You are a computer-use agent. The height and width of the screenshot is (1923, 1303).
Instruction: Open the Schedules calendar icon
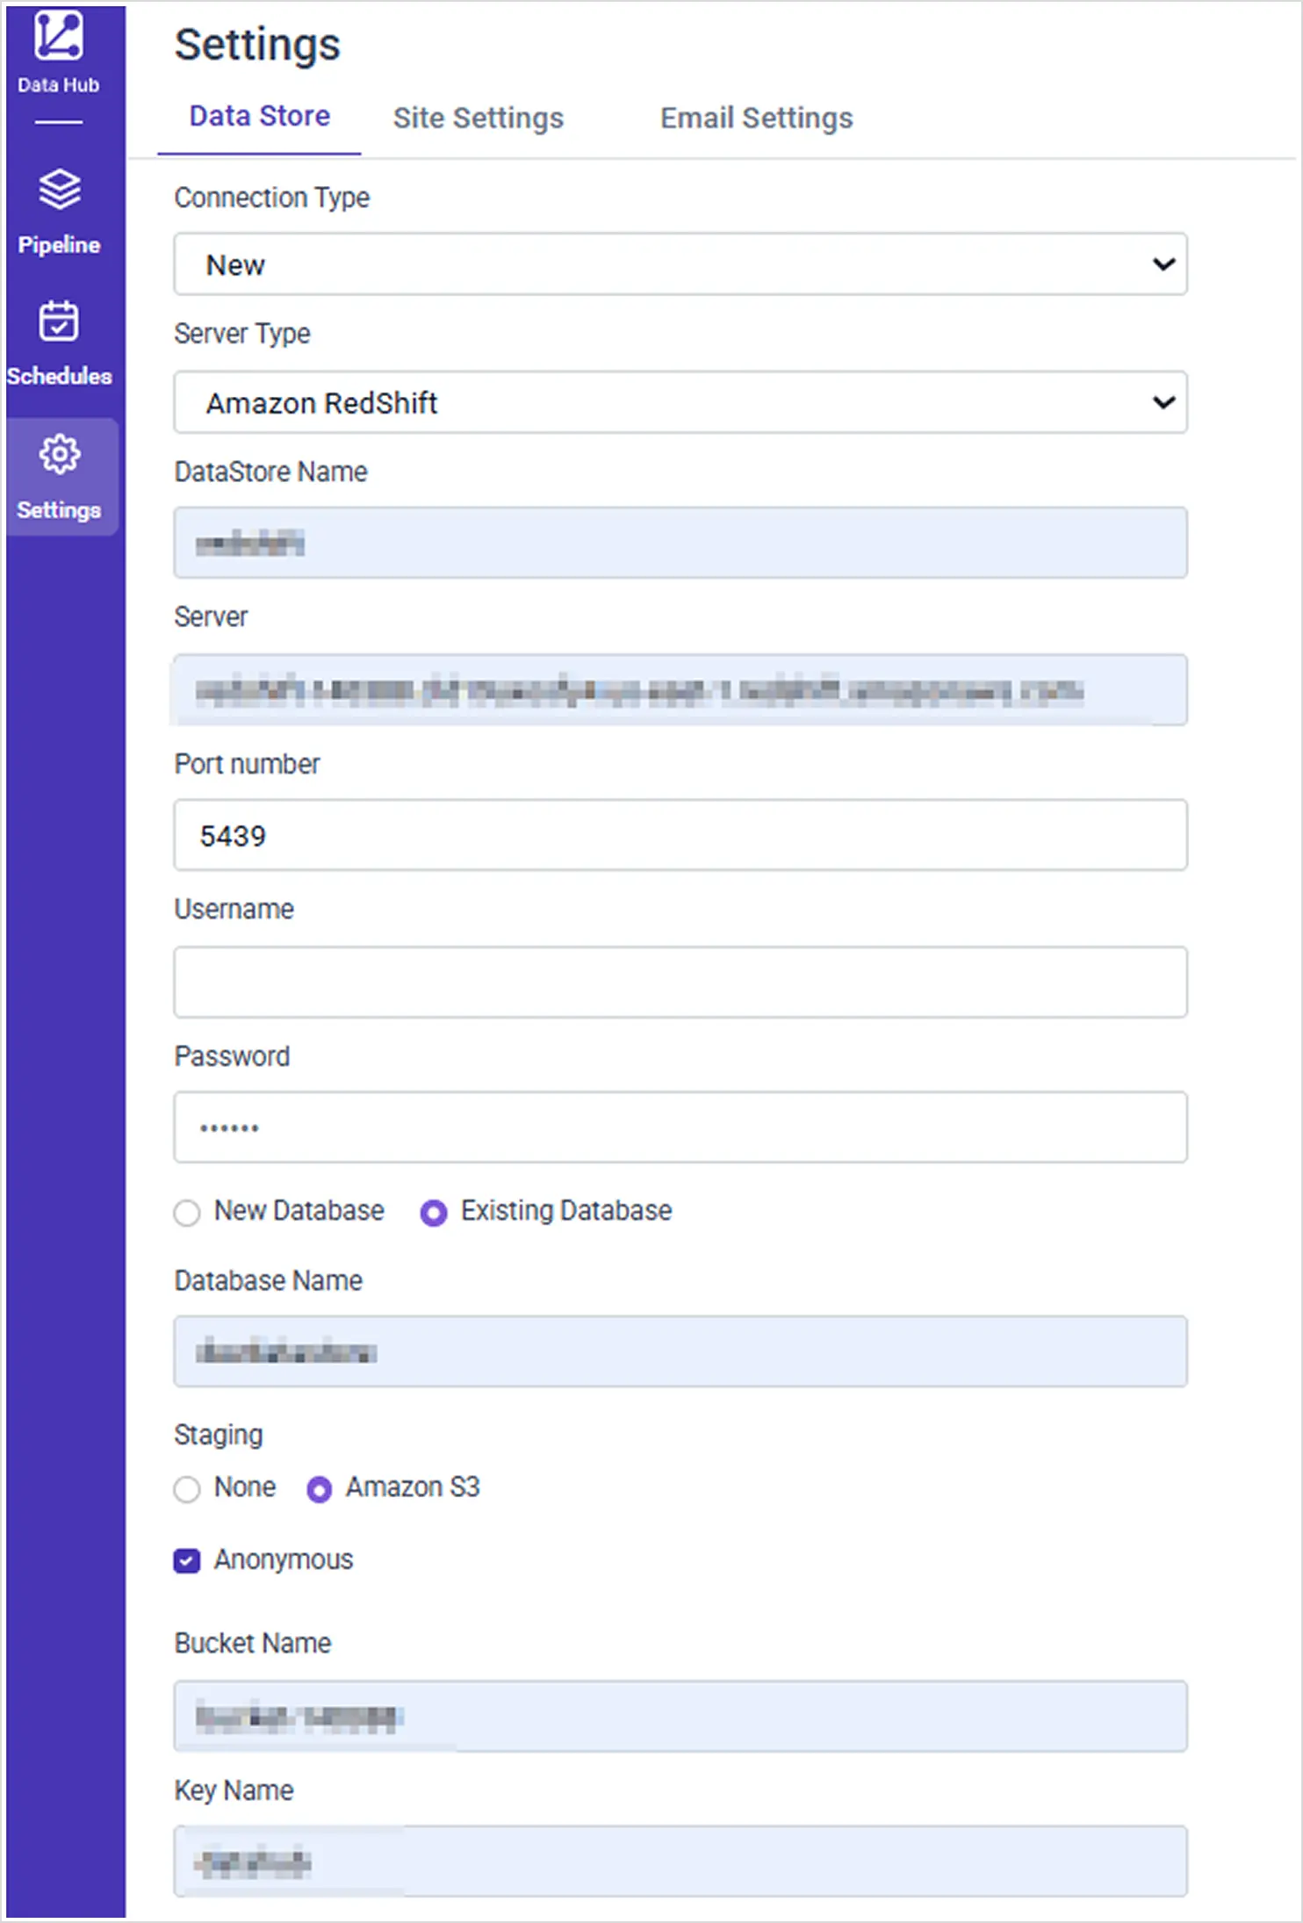58,329
